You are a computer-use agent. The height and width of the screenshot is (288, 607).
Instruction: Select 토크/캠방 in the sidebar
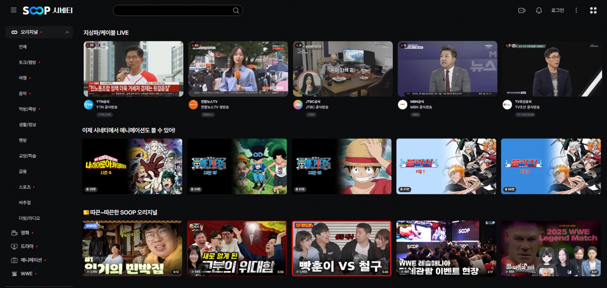[27, 62]
